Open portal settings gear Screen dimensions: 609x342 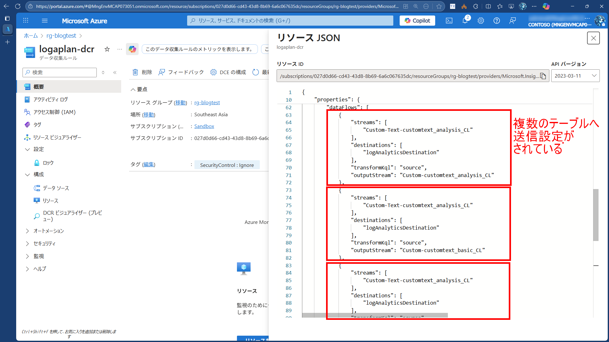pyautogui.click(x=481, y=21)
